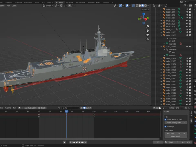Open the Object menu in viewport header
196x147 pixels.
(x=14, y=6)
